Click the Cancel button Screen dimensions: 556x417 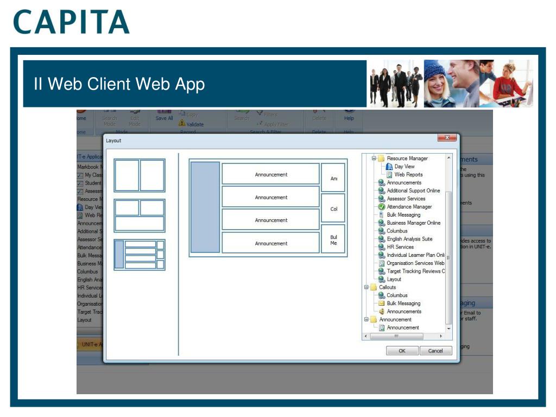point(436,351)
